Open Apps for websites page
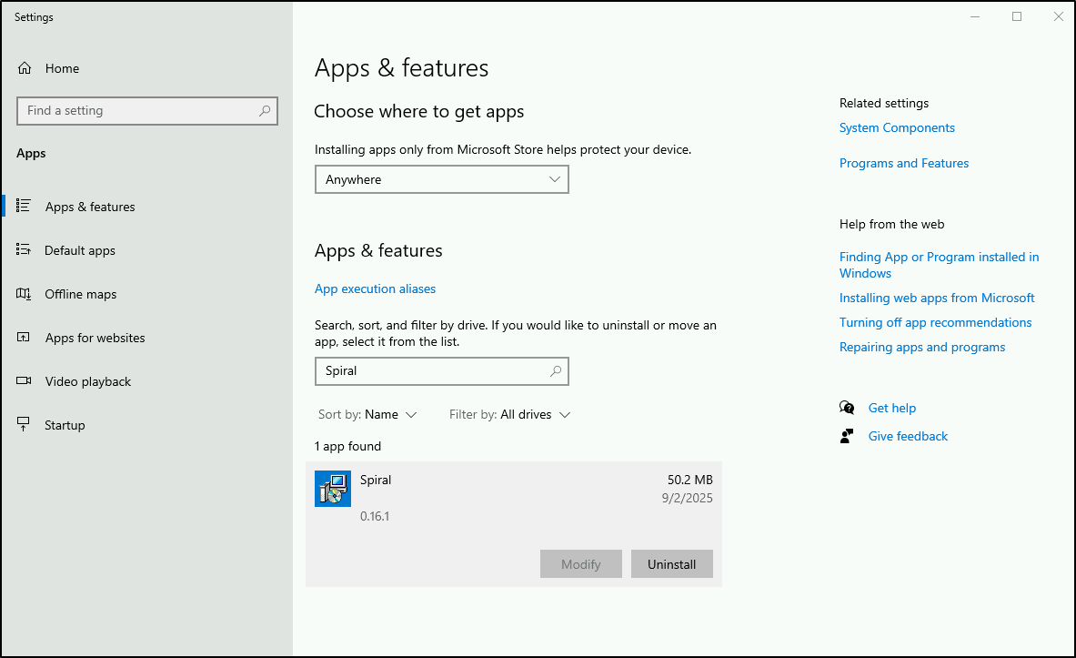 95,338
